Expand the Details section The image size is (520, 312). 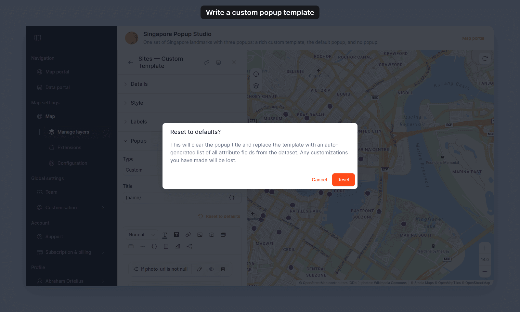pyautogui.click(x=182, y=84)
